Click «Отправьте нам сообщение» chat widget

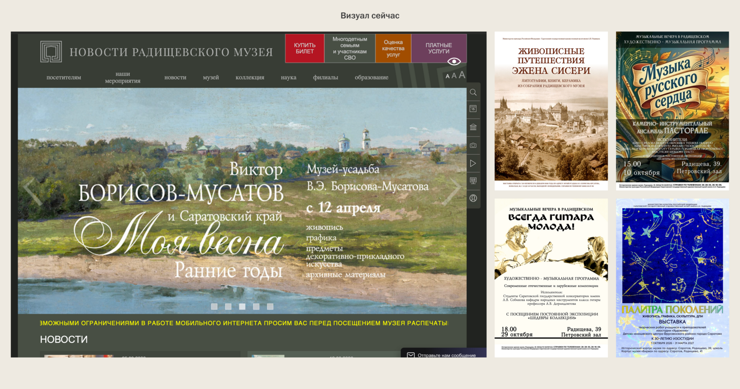coord(443,354)
